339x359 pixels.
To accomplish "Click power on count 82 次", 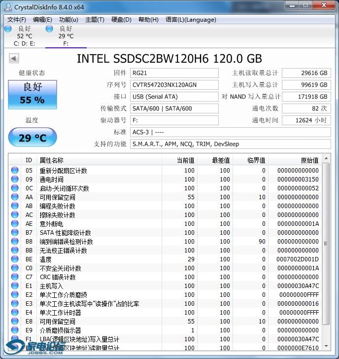I will point(306,108).
